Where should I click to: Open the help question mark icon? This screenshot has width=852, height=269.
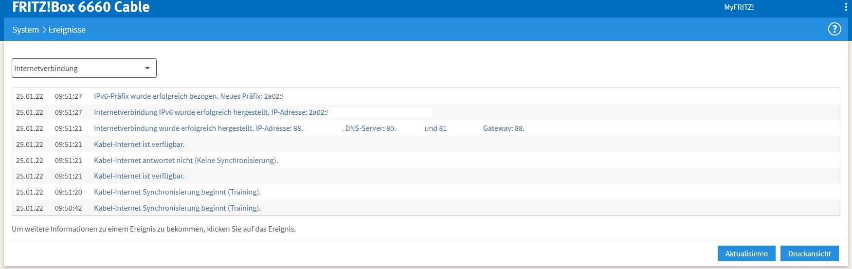pyautogui.click(x=834, y=29)
